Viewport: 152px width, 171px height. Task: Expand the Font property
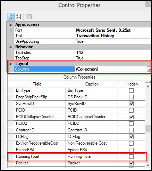tap(10, 30)
